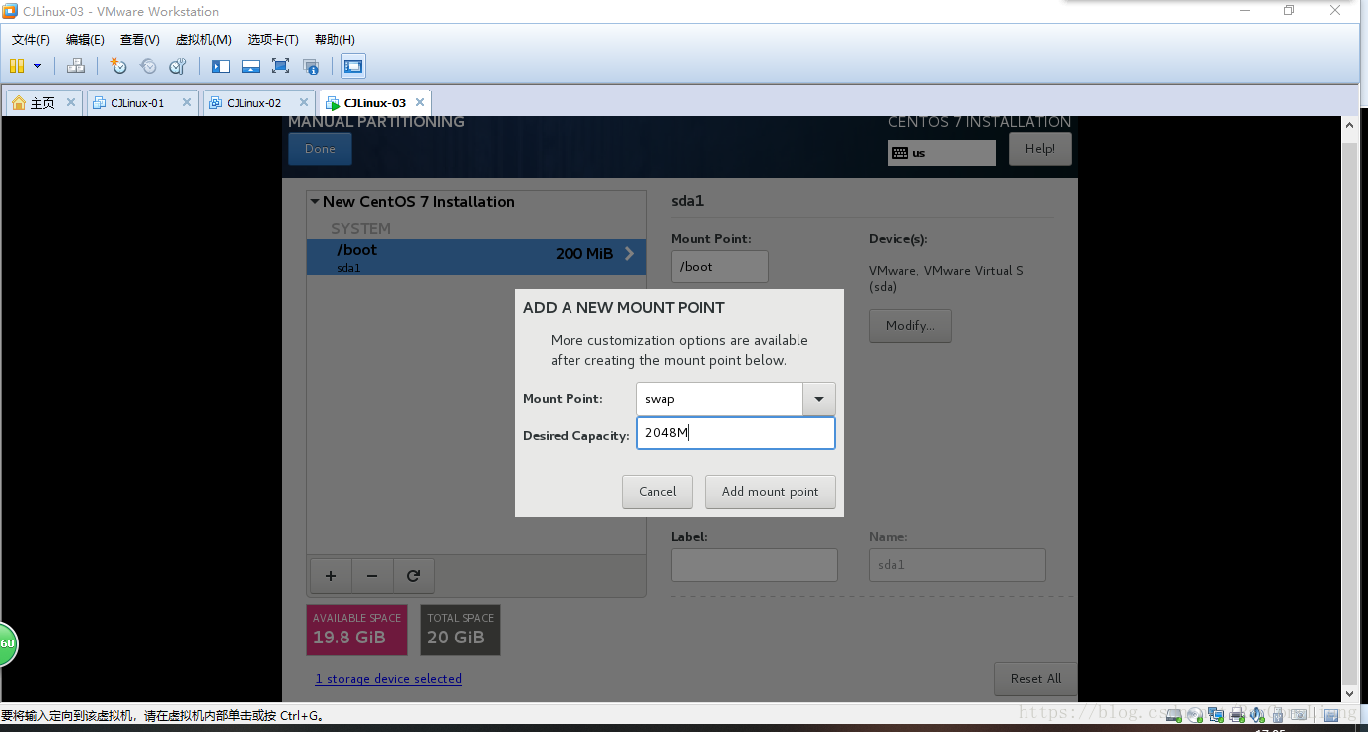The image size is (1368, 732).
Task: Click the Reset All button
Action: point(1035,679)
